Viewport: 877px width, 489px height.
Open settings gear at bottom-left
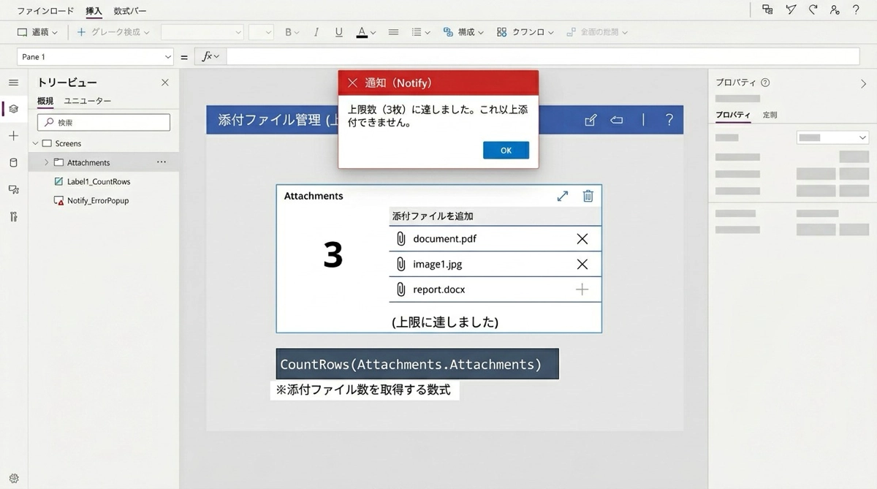(x=13, y=479)
